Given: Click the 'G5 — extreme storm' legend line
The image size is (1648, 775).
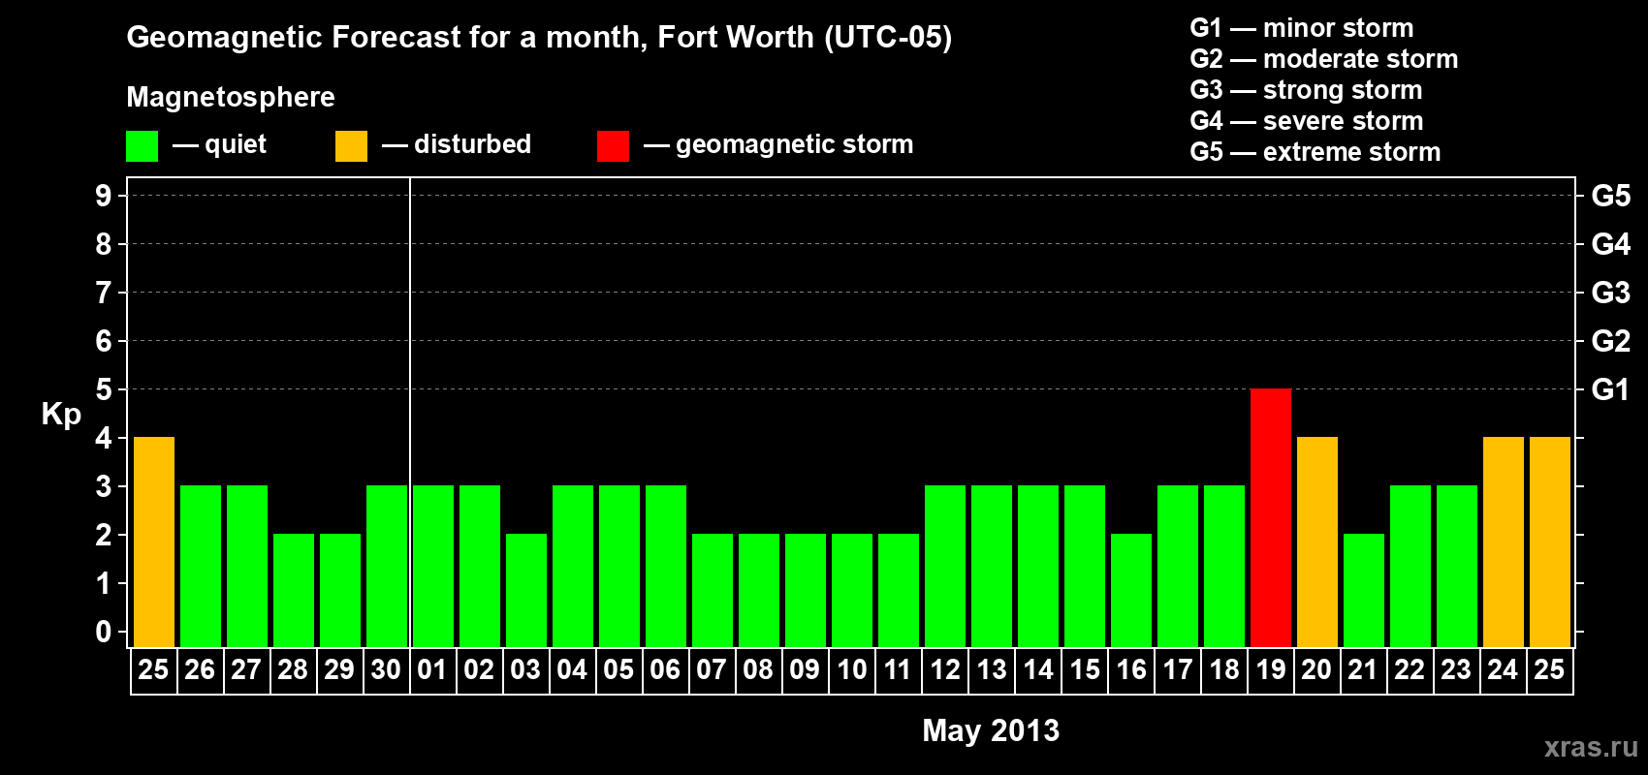Looking at the screenshot, I should 1315,152.
